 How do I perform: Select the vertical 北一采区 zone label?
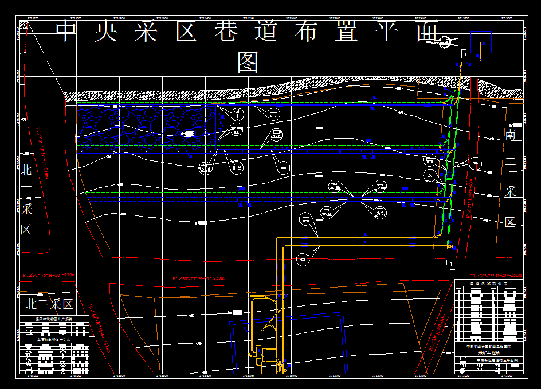coord(26,199)
